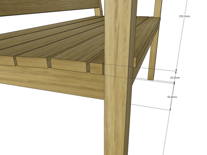Click the curved backrest support behind front leg
The height and width of the screenshot is (155, 207).
click(99, 10)
